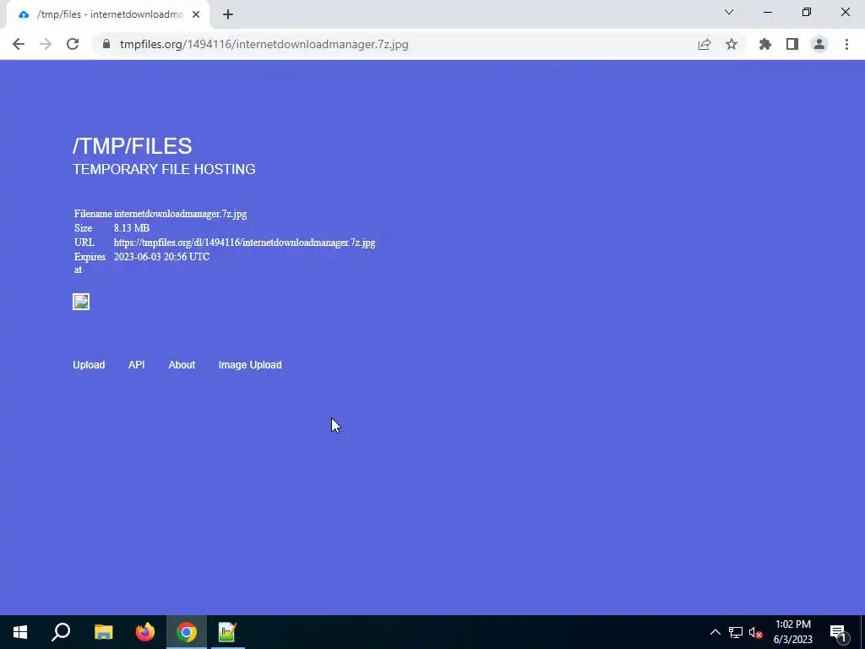Bookmark this page with the star icon

pyautogui.click(x=732, y=44)
